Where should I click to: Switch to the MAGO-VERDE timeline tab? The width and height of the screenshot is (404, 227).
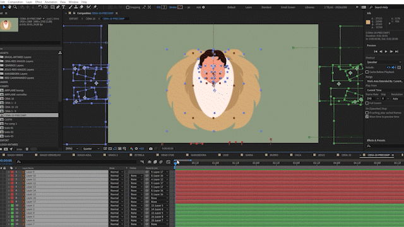(15, 155)
